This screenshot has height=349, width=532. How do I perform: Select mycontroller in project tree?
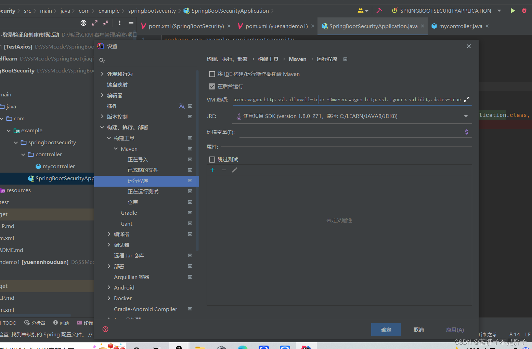(59, 166)
